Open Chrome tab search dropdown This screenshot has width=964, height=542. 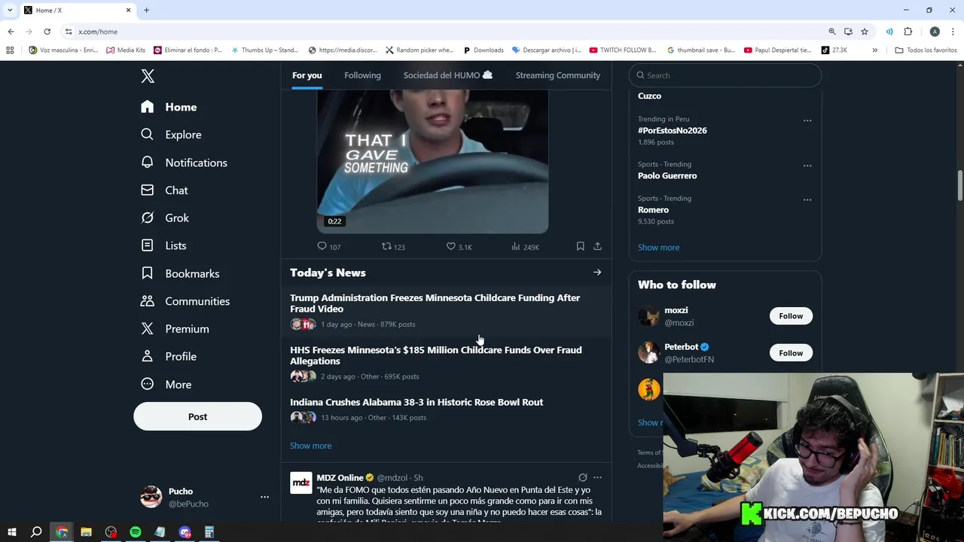coord(9,10)
